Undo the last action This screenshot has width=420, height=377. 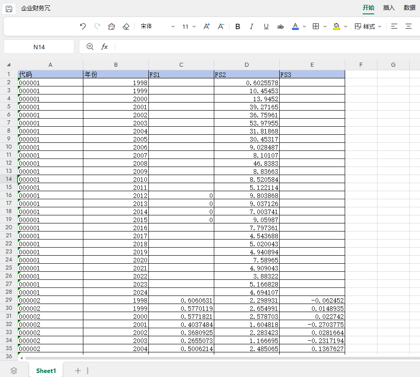point(82,26)
